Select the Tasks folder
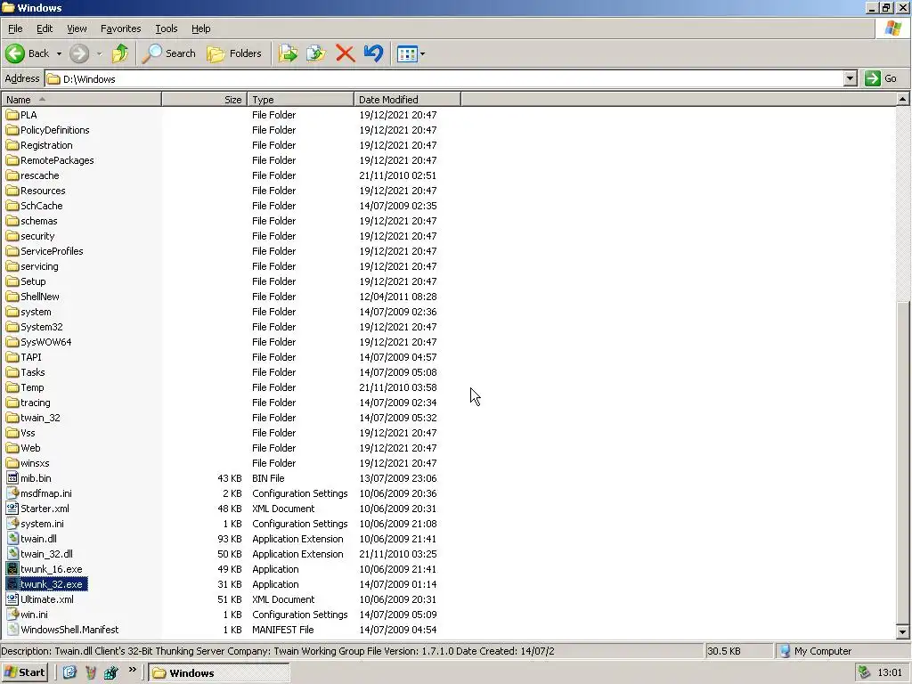This screenshot has height=684, width=912. pos(26,371)
